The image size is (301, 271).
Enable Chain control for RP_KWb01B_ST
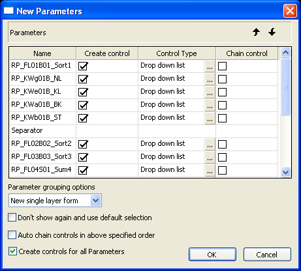point(222,118)
